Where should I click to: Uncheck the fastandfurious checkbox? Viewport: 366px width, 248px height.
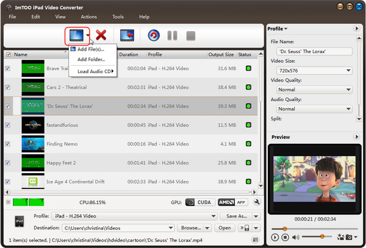click(x=8, y=125)
